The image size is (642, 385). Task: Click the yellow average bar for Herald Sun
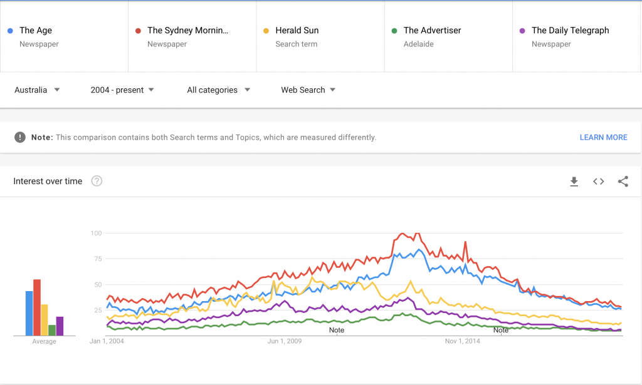[45, 320]
